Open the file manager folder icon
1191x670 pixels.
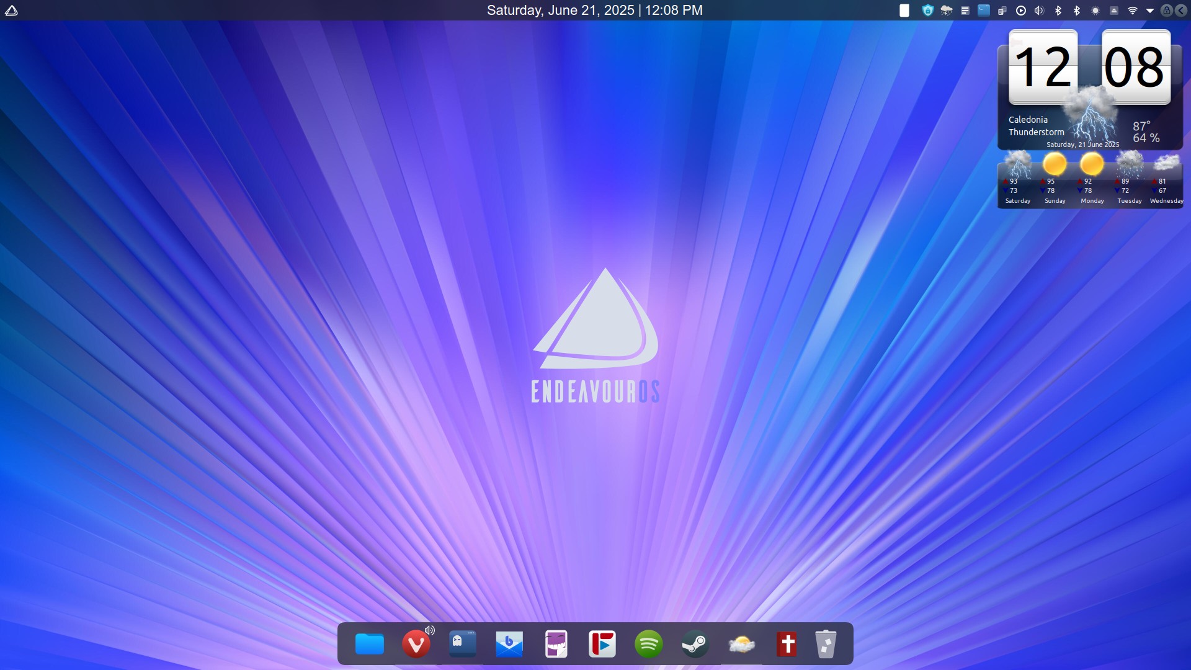point(370,645)
